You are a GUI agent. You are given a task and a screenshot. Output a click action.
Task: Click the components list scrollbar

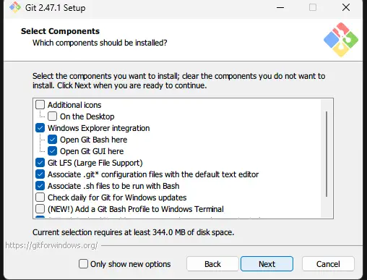coord(327,154)
